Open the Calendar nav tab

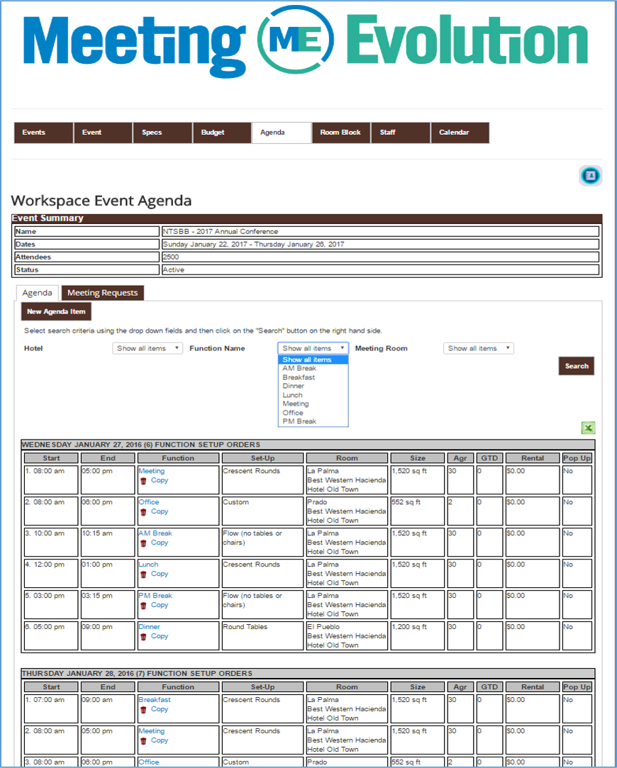tap(460, 133)
